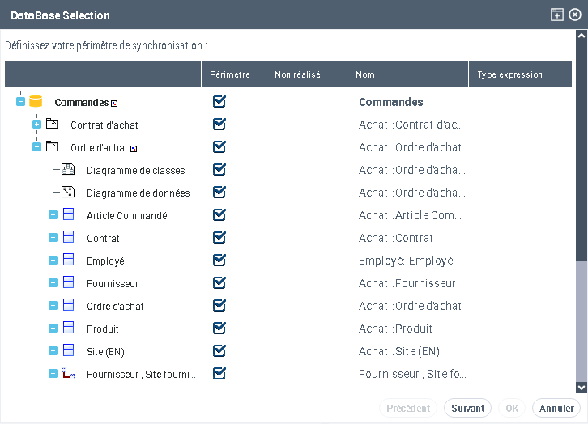Click the Fournisseur, Site fourni association icon
Viewport: 588px width, 424px height.
pyautogui.click(x=69, y=374)
